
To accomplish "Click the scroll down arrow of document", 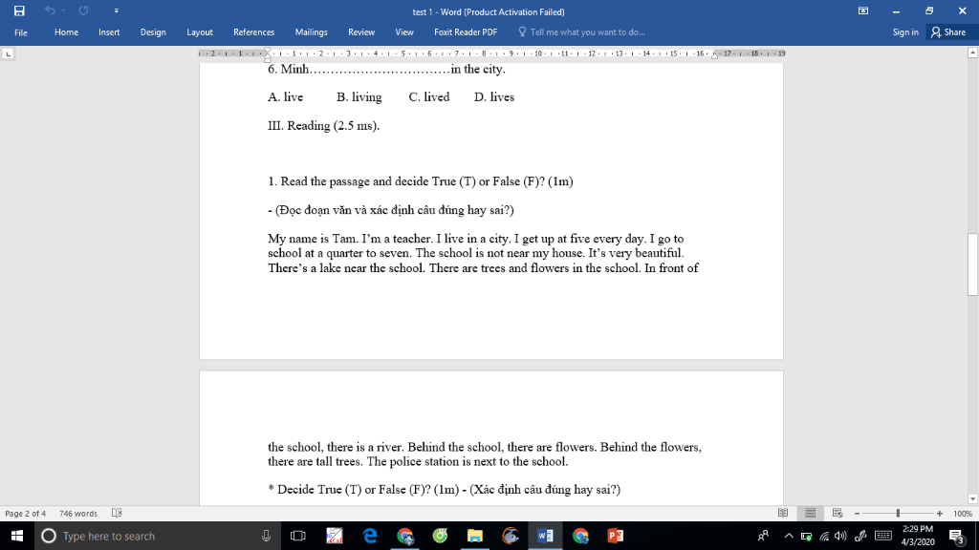I will (972, 498).
